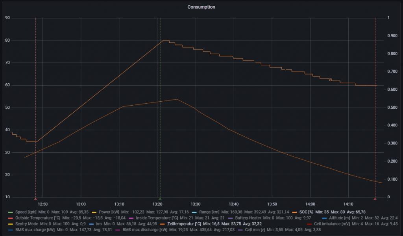Click the 14:10 time axis label
The width and height of the screenshot is (403, 236).
coord(349,204)
